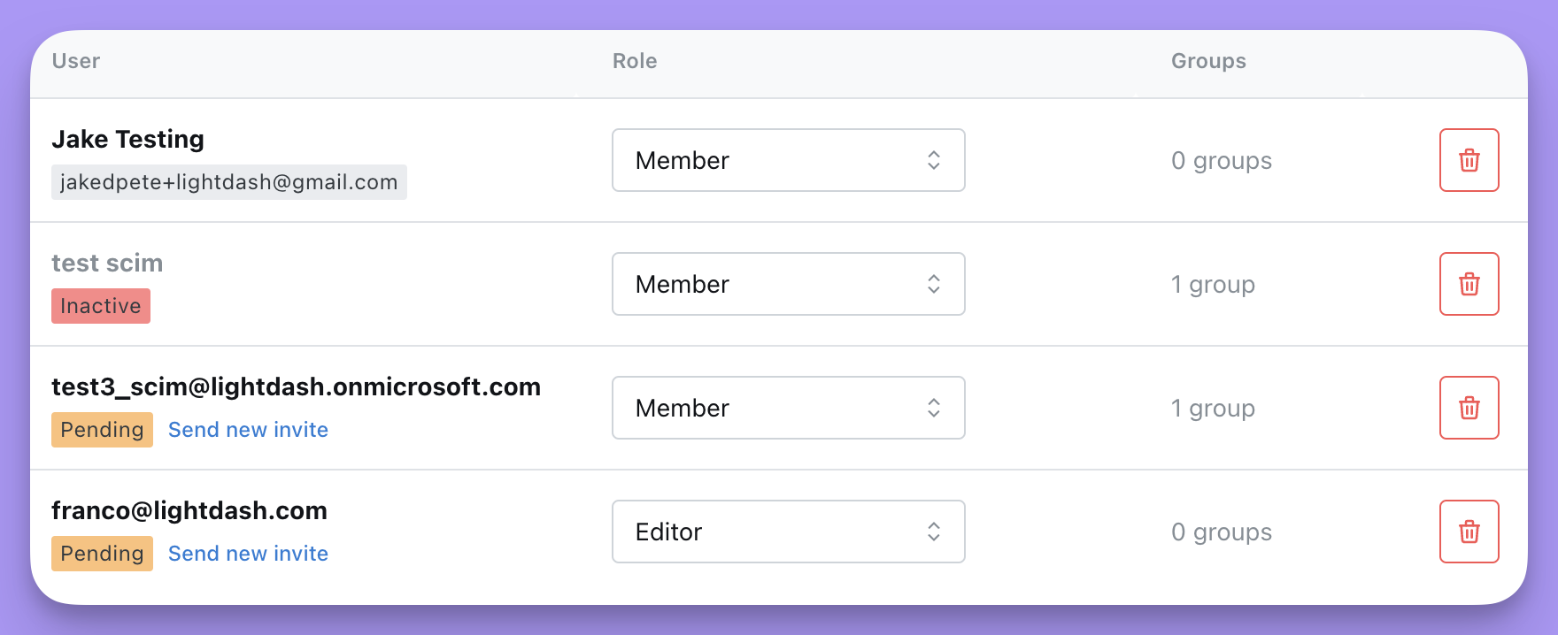
Task: Click the Jake Testing user name
Action: click(x=127, y=139)
